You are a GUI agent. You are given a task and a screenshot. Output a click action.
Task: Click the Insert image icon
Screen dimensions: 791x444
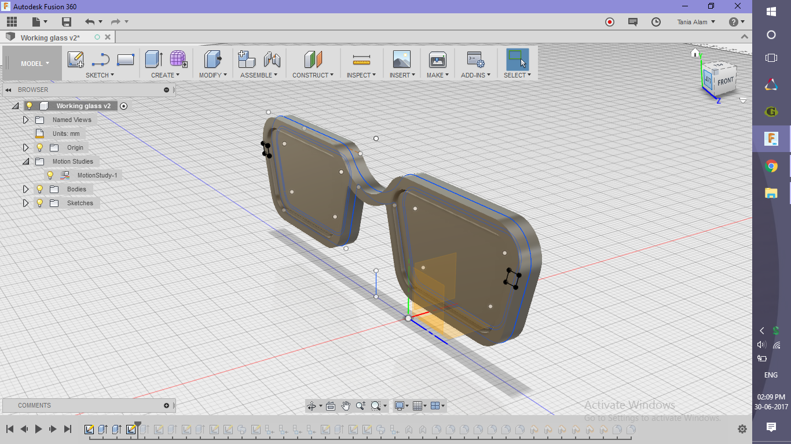[x=401, y=59]
